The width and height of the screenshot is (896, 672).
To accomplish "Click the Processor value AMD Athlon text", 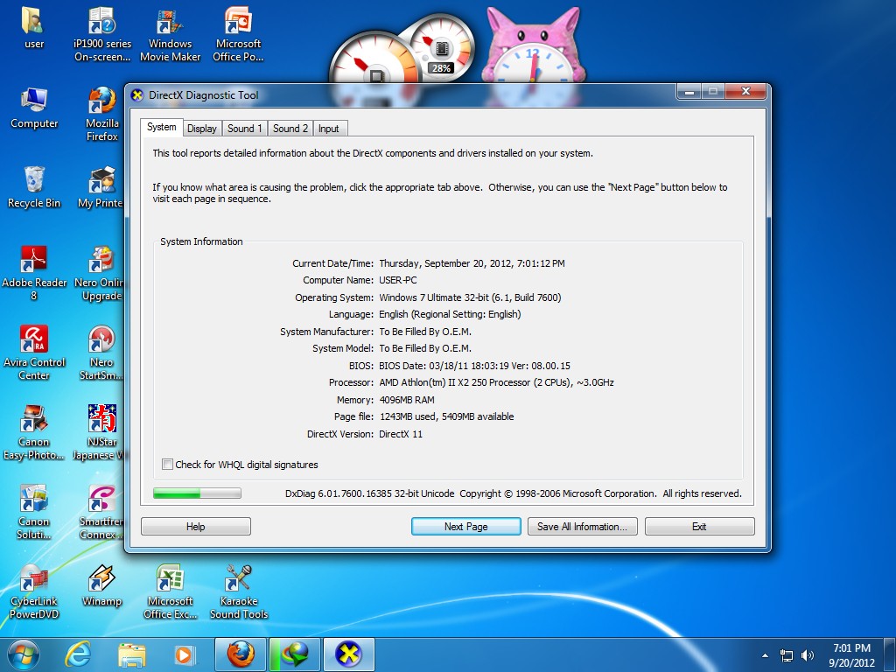I will [x=496, y=382].
